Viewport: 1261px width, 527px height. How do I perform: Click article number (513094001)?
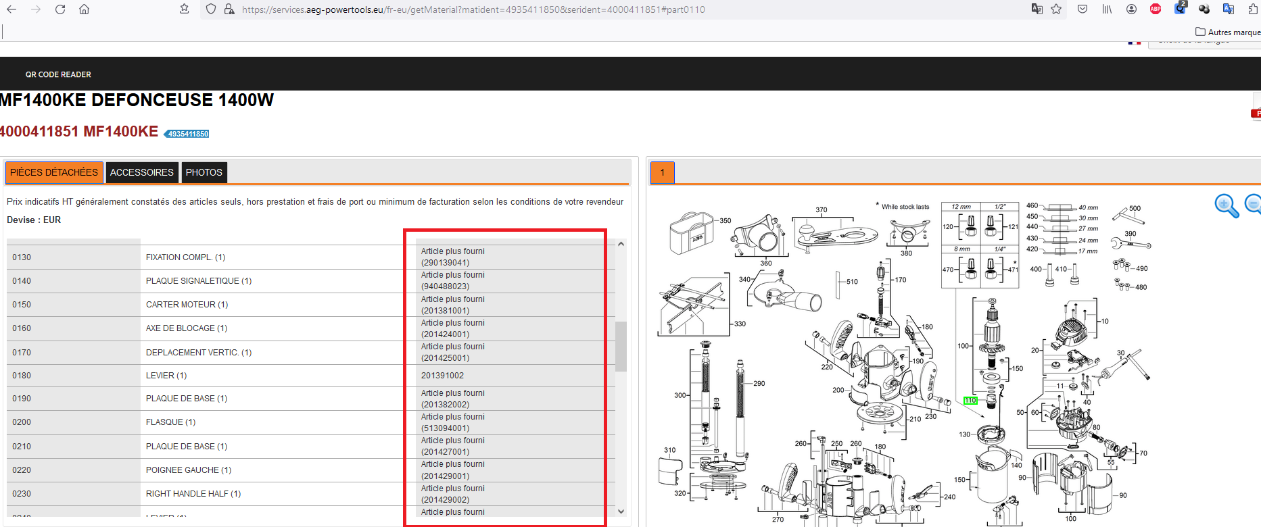(x=445, y=428)
